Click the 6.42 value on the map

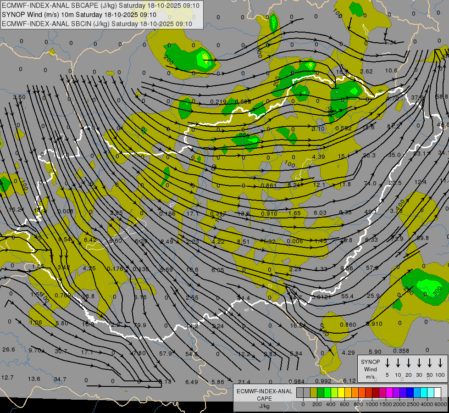click(x=90, y=240)
